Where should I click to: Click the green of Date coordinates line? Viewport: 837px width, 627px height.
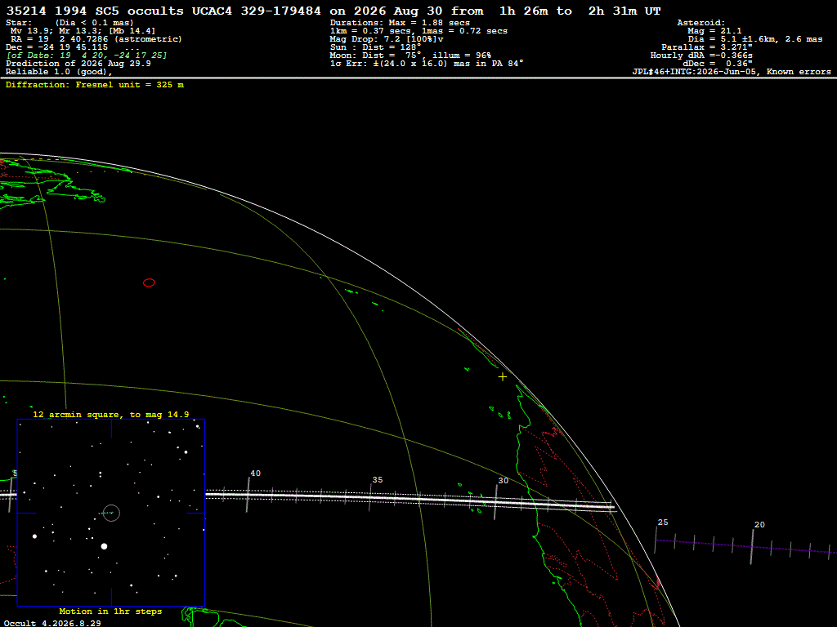(x=87, y=56)
